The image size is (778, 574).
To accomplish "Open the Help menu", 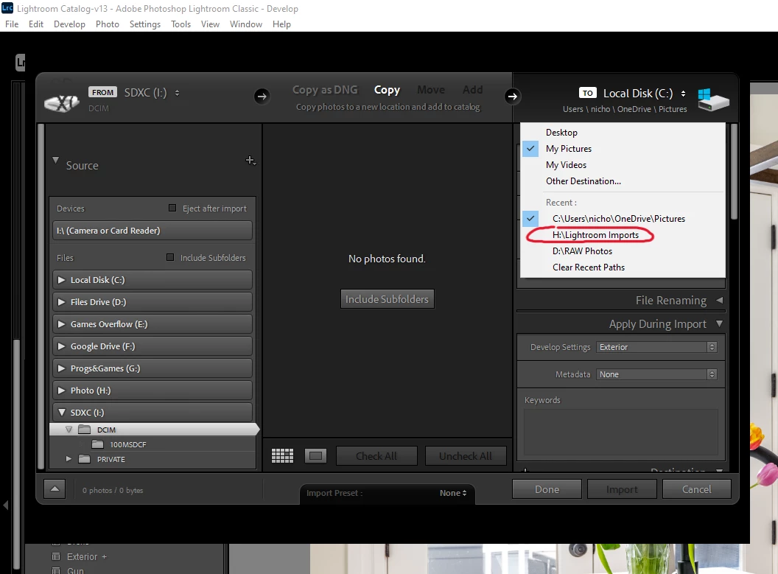I will (x=281, y=24).
